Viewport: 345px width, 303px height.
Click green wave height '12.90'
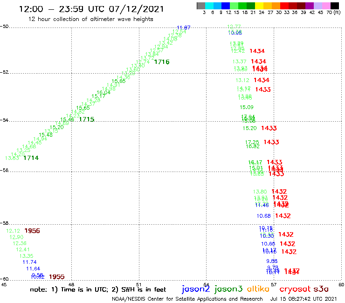click(x=16, y=237)
